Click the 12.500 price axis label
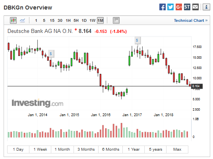Viewport: 213px width, 159px height. click(197, 68)
